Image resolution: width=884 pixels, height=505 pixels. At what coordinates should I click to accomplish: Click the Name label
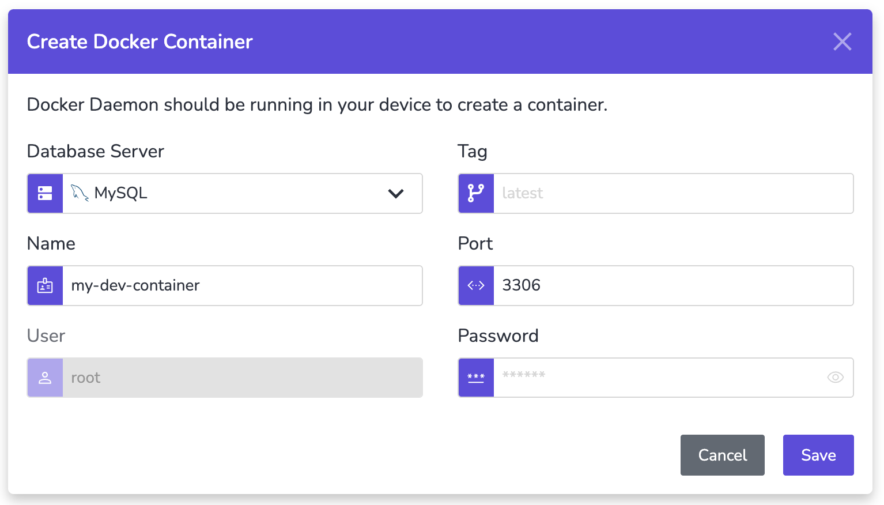pos(51,243)
